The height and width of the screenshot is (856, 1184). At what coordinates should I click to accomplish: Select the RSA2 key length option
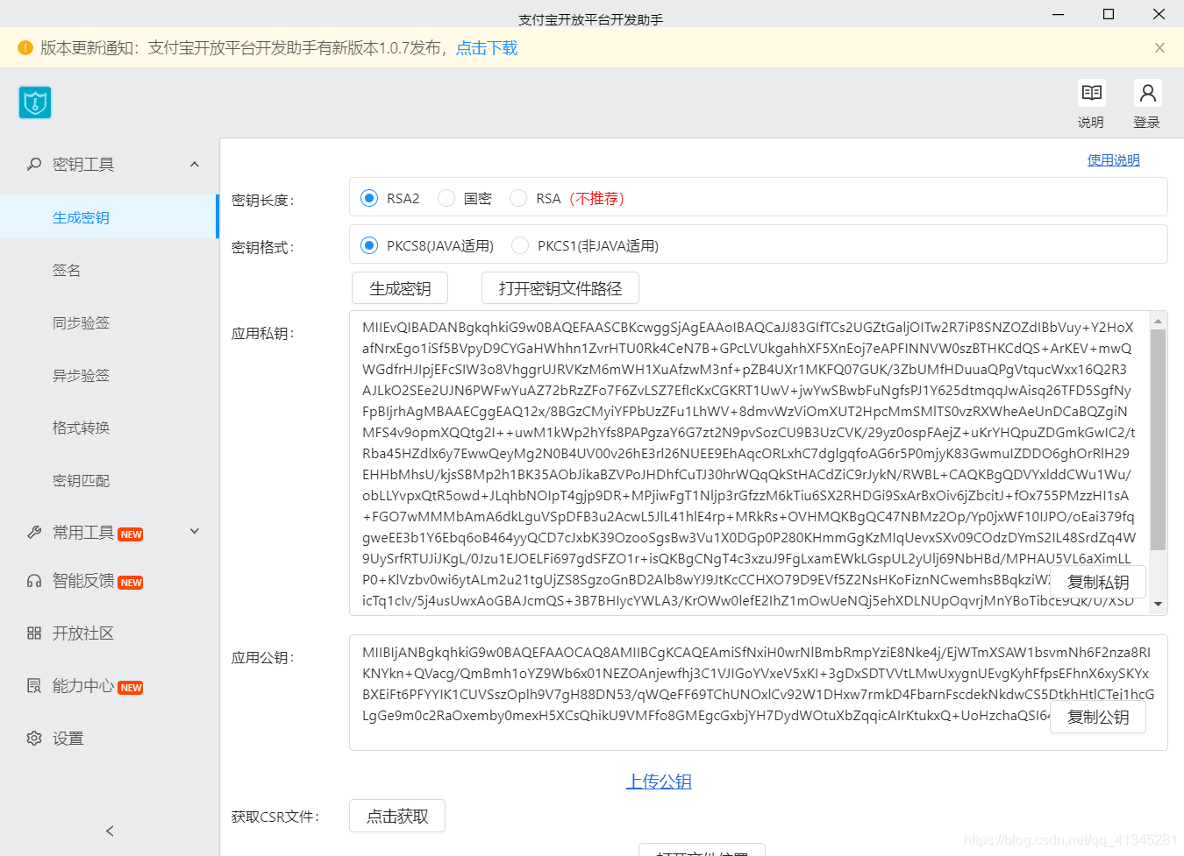coord(369,198)
